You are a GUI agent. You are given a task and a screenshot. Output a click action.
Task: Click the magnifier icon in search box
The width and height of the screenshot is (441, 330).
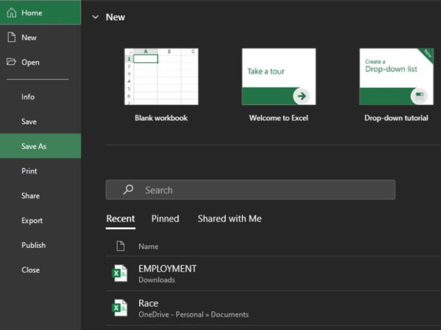tap(128, 190)
